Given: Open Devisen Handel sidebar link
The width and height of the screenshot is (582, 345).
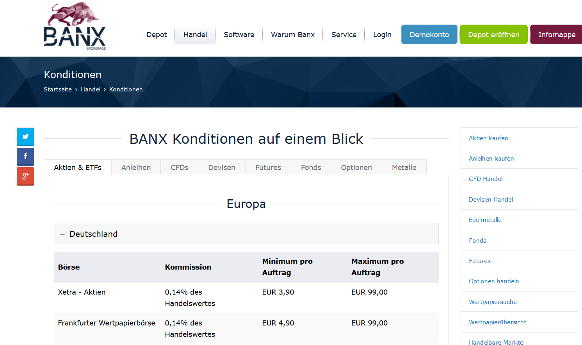Looking at the screenshot, I should [491, 200].
